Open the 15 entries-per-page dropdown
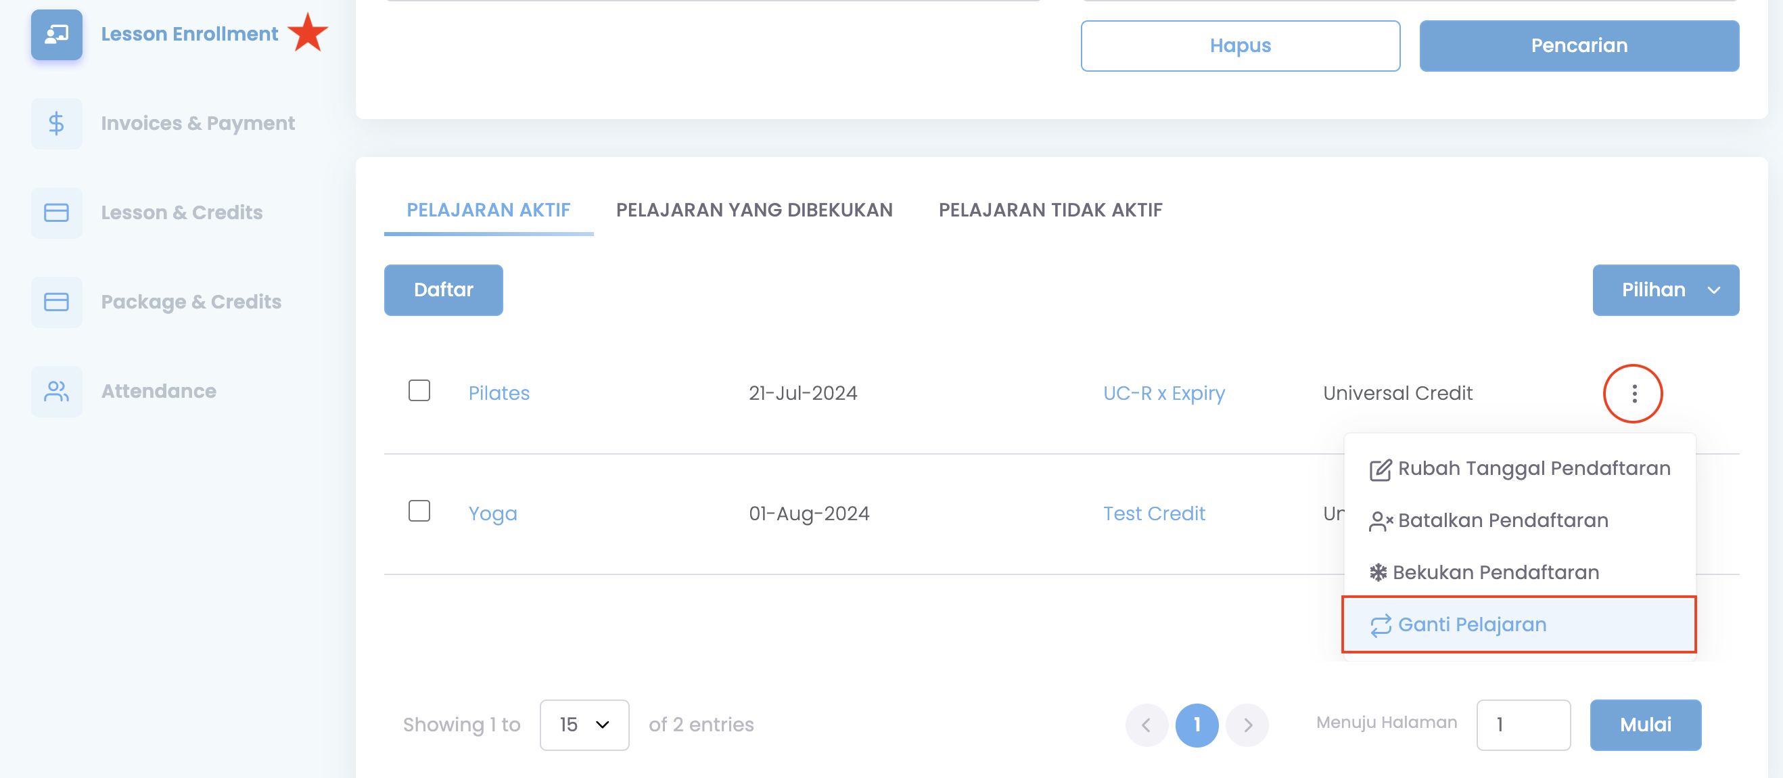The height and width of the screenshot is (778, 1783). tap(584, 725)
